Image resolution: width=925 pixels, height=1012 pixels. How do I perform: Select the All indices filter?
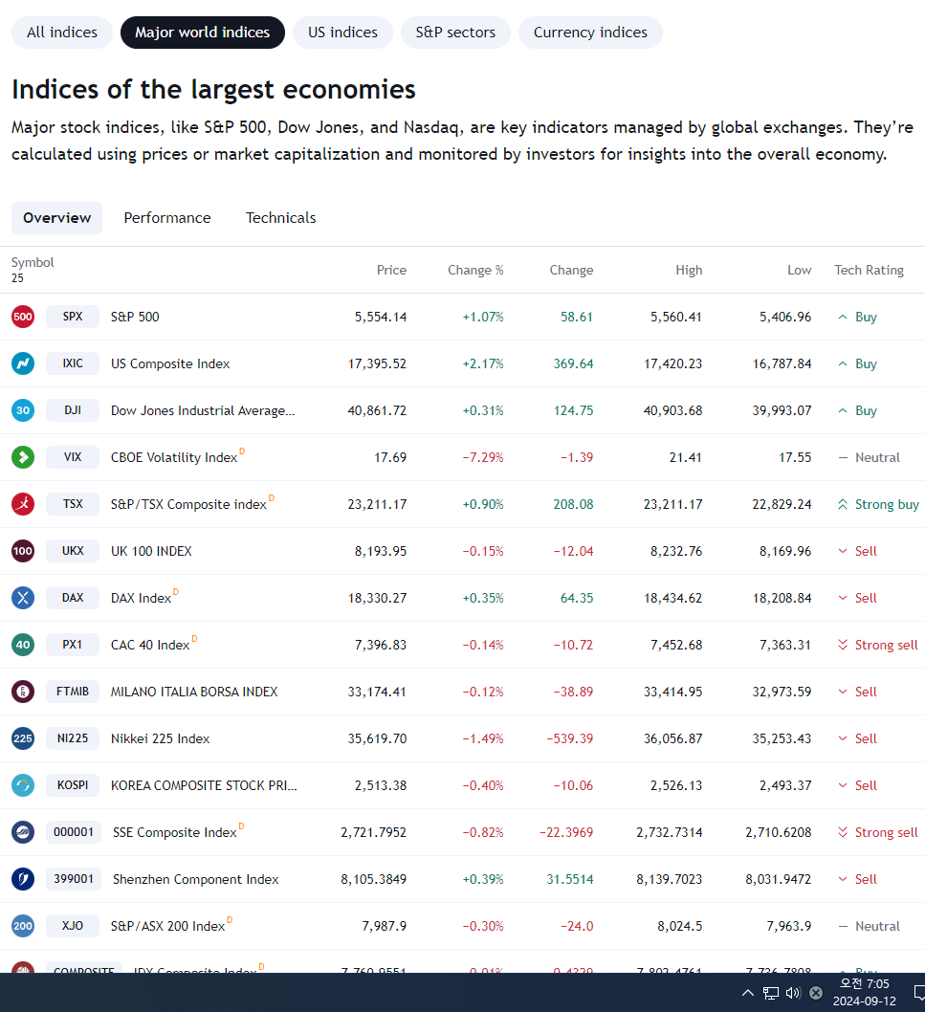click(62, 33)
